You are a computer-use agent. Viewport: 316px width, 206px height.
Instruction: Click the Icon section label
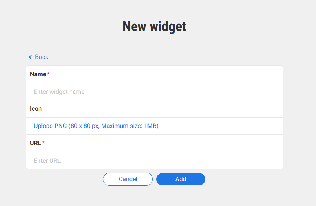click(x=36, y=109)
